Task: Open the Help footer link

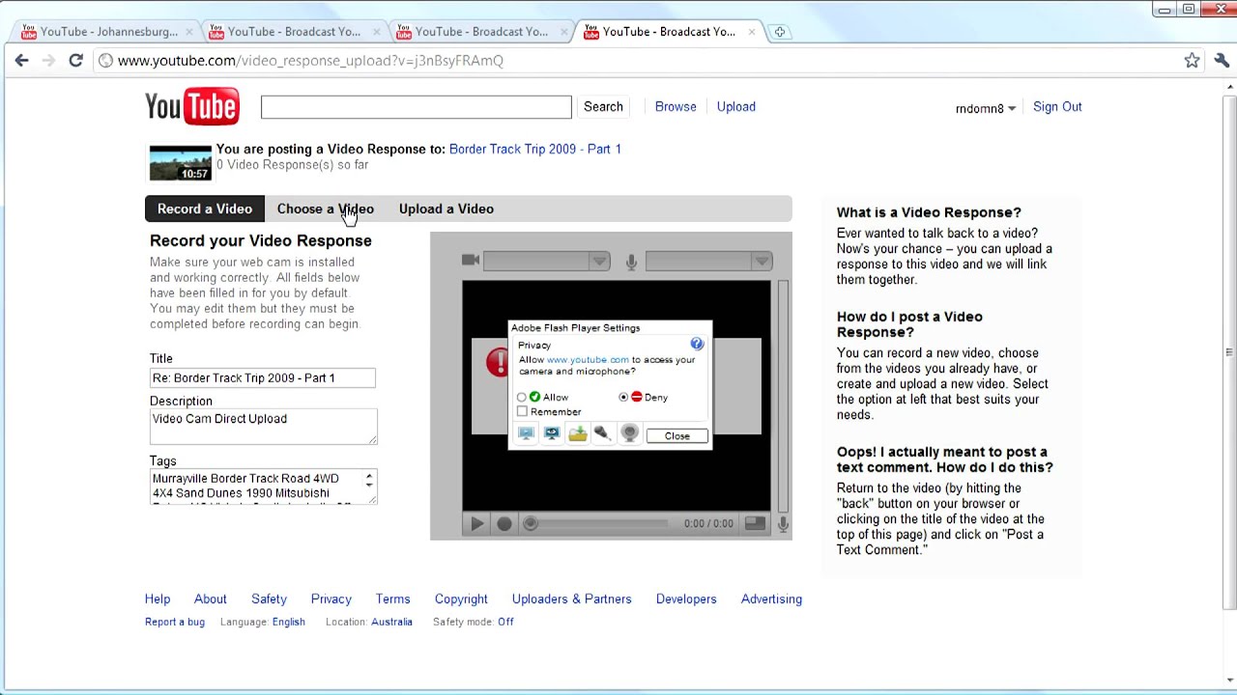Action: (x=158, y=598)
